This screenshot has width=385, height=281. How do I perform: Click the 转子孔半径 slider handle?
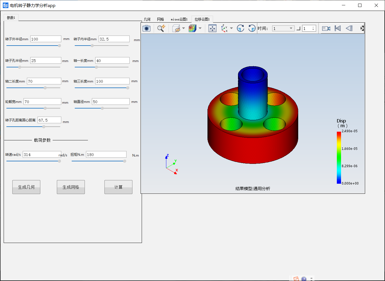[x=20, y=67]
